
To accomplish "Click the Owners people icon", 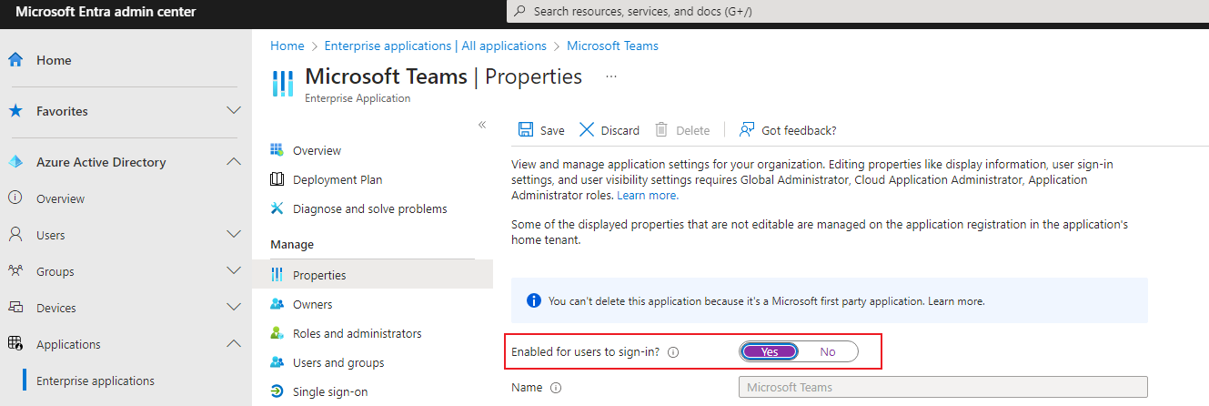I will [x=277, y=304].
